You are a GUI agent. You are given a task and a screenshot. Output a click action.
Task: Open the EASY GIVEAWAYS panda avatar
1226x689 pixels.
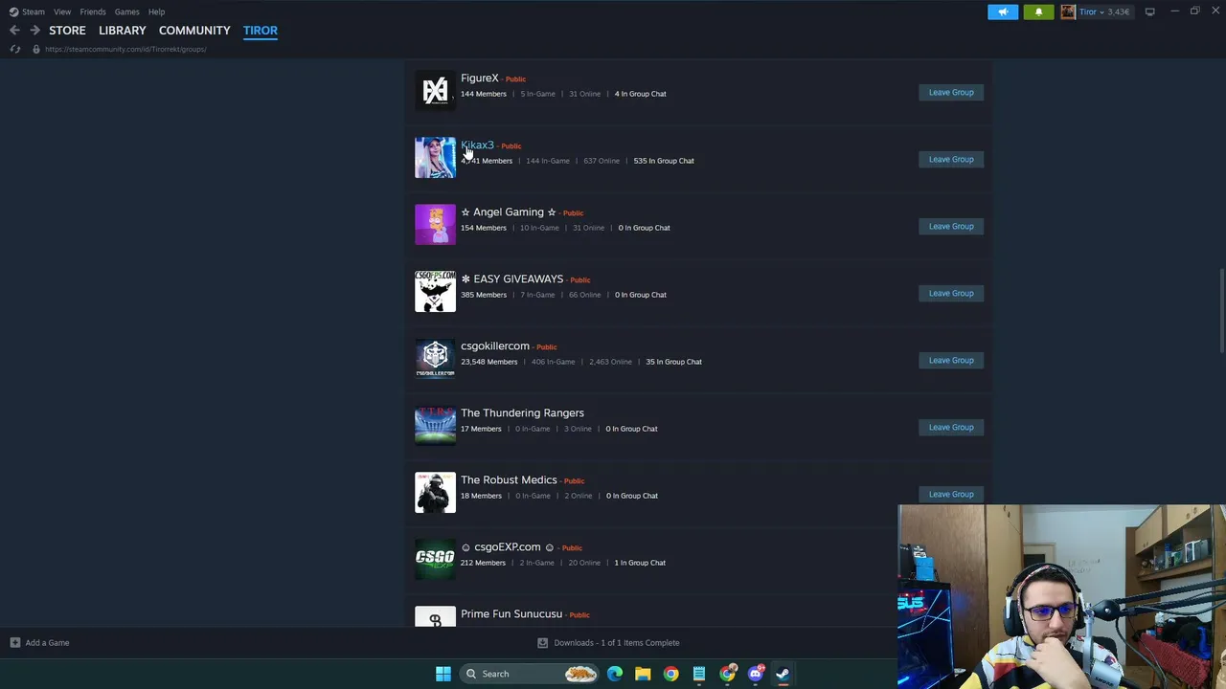click(x=435, y=292)
